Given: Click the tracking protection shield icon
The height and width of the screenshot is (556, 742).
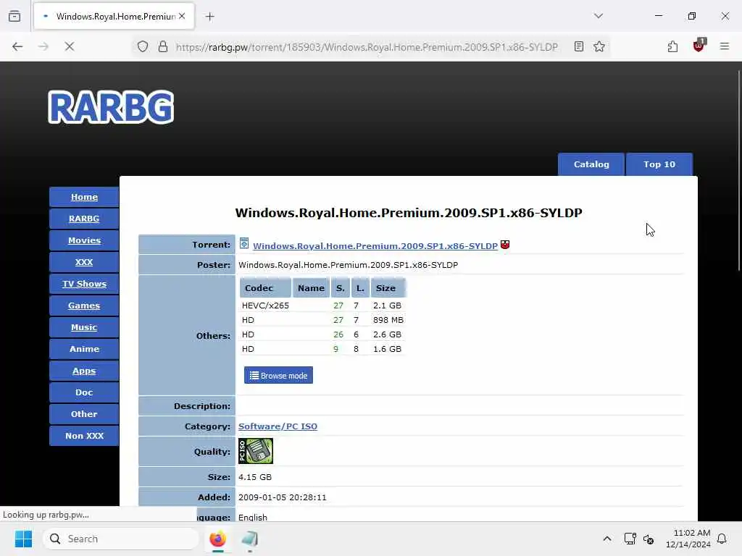Looking at the screenshot, I should click(143, 46).
